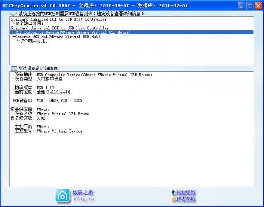
Task: Select Standard Universal PCI to USB Host Controller
Action: [x=59, y=28]
